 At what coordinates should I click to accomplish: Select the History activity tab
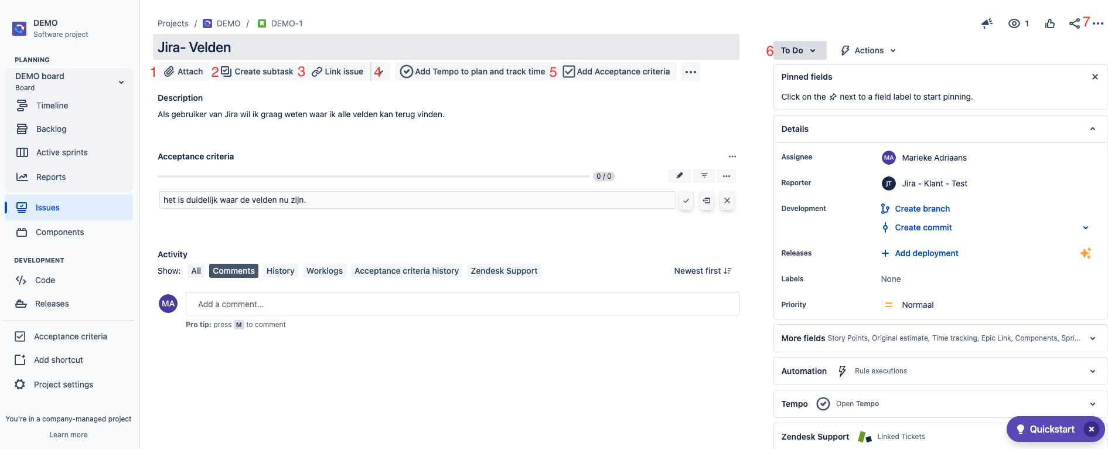tap(280, 271)
